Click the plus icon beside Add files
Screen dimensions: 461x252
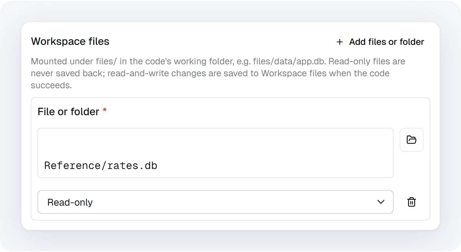click(339, 42)
